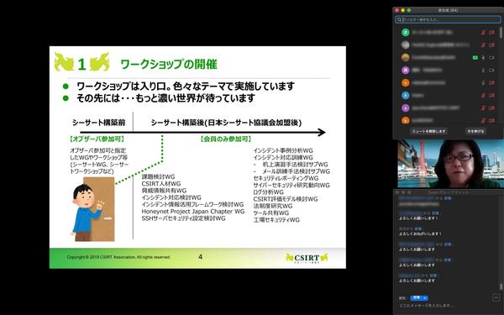Click the crossed-out camera icon next to the blue A avatar
Viewport: 504px width, 315px height.
click(x=491, y=96)
